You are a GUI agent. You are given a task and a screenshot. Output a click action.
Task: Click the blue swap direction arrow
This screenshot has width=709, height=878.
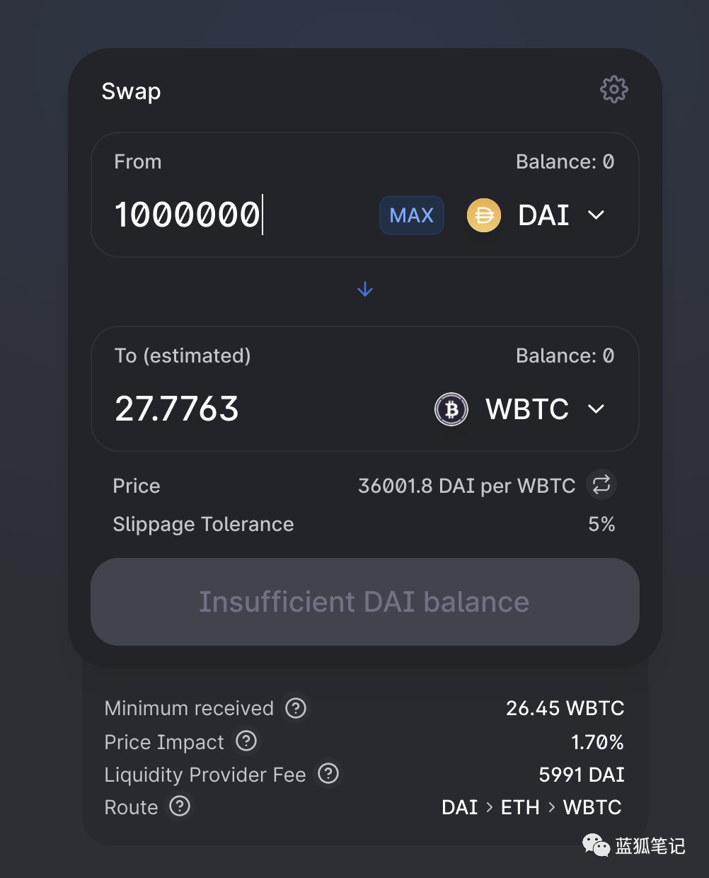(365, 289)
